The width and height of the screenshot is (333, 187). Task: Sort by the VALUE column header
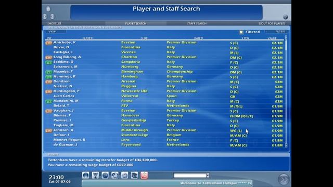[x=272, y=38]
